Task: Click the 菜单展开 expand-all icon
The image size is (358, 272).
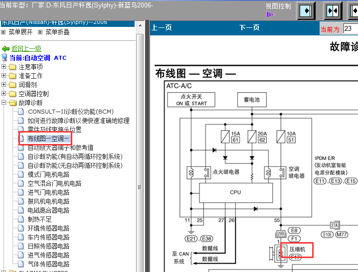Action: [3, 32]
